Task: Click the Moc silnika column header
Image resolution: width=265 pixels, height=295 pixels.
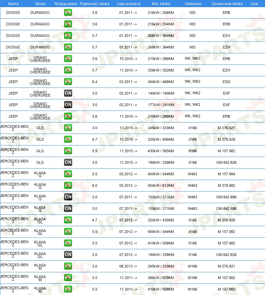Action: 161,4
